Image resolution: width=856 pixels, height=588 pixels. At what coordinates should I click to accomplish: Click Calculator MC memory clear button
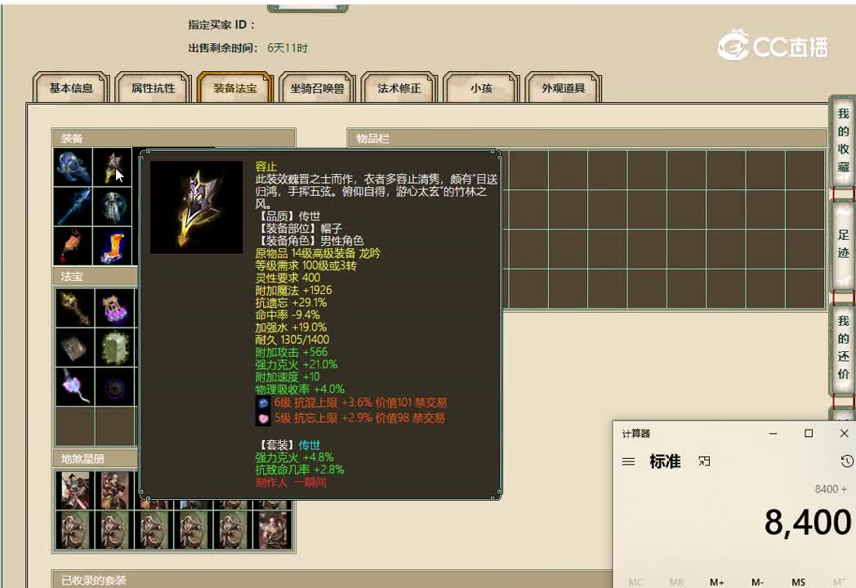click(x=635, y=582)
